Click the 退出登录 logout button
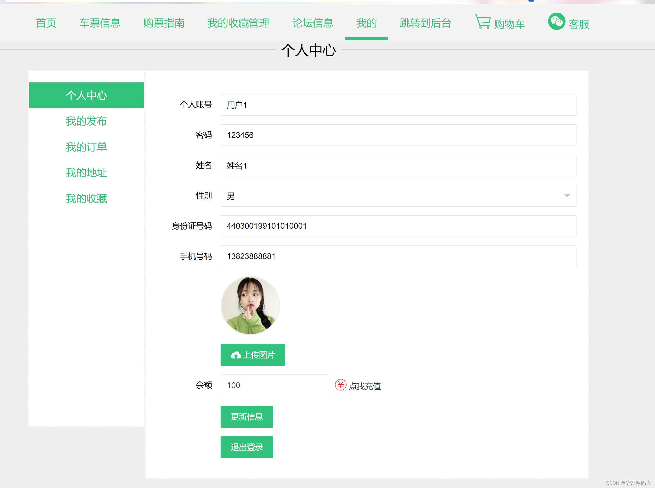 [x=247, y=447]
